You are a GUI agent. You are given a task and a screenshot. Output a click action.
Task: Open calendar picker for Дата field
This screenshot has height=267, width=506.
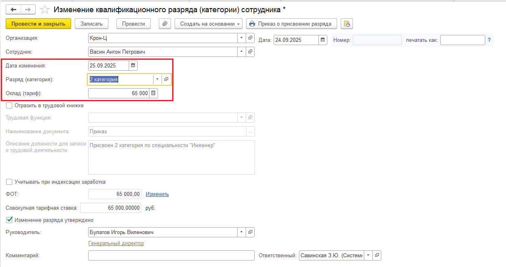322,40
